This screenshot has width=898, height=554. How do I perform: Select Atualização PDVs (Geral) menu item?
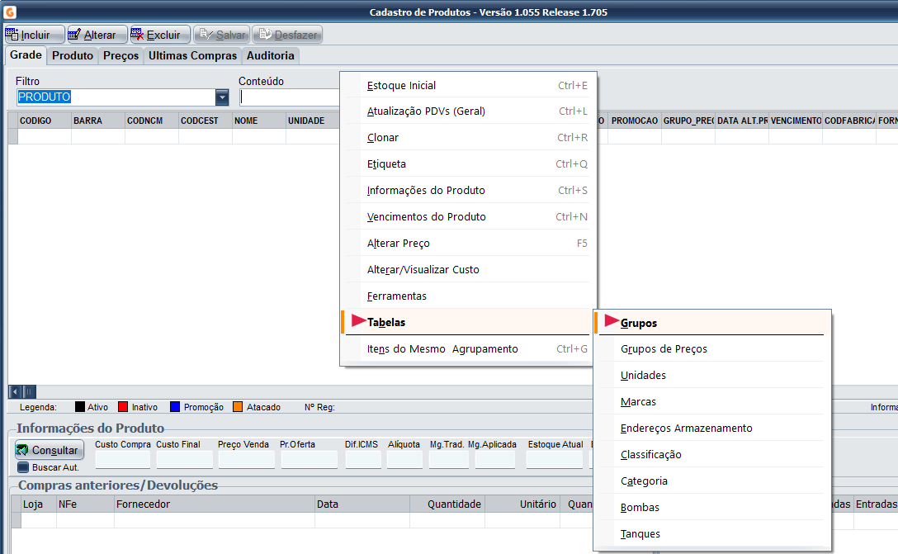tap(467, 111)
